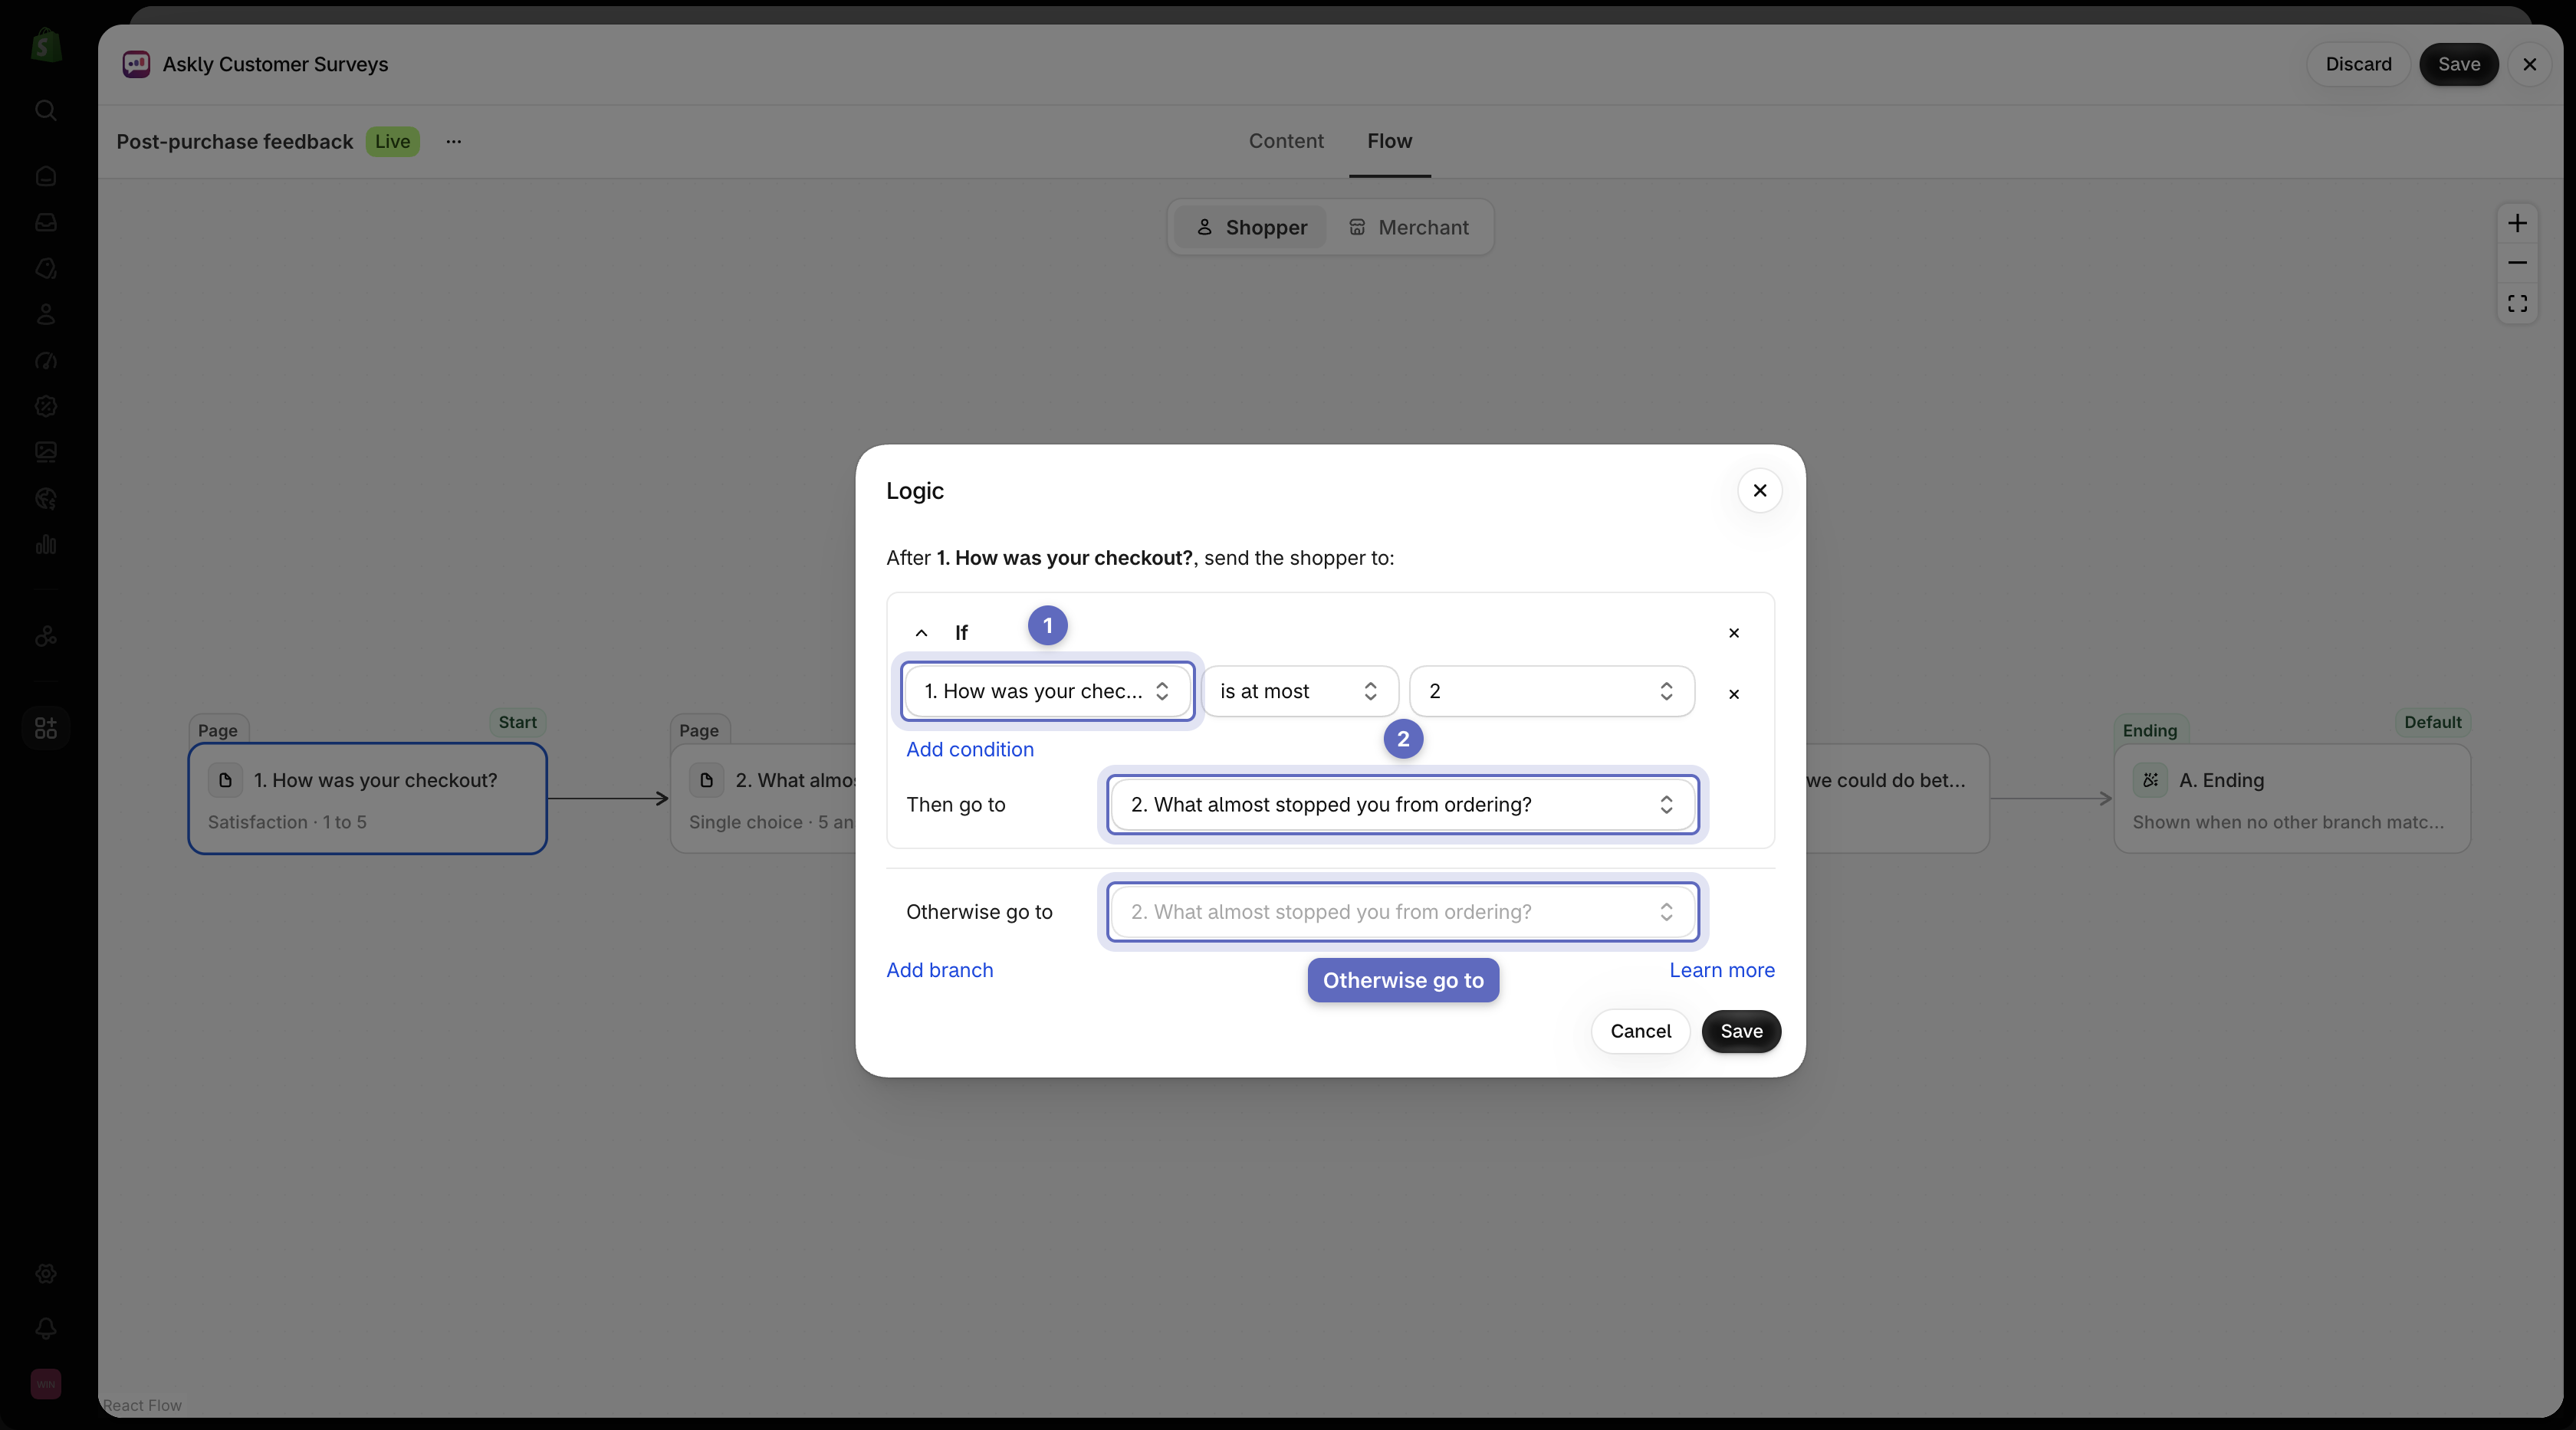Open the Discounts percent badge icon
2576x1430 pixels.
pyautogui.click(x=46, y=405)
